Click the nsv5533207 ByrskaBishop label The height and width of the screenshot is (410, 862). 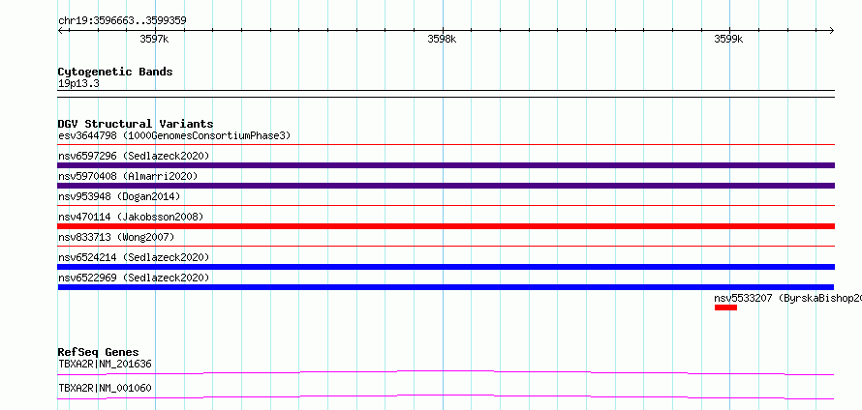[x=787, y=298]
